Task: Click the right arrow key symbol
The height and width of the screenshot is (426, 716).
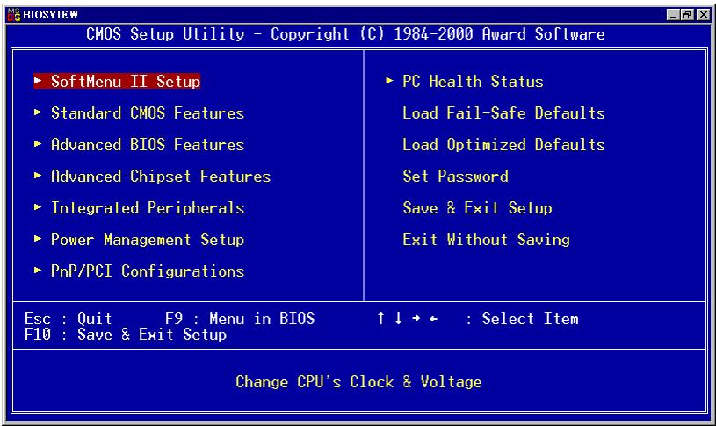Action: coord(416,318)
